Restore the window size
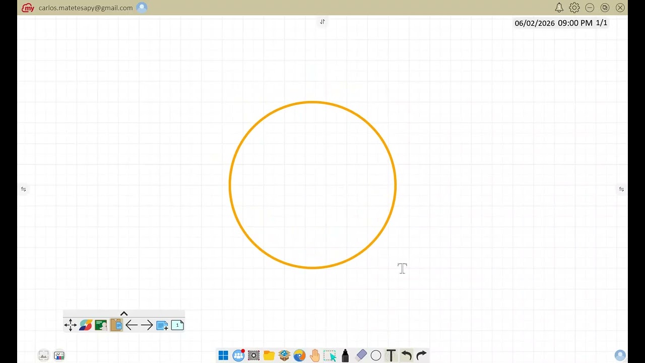This screenshot has width=645, height=363. click(x=605, y=8)
